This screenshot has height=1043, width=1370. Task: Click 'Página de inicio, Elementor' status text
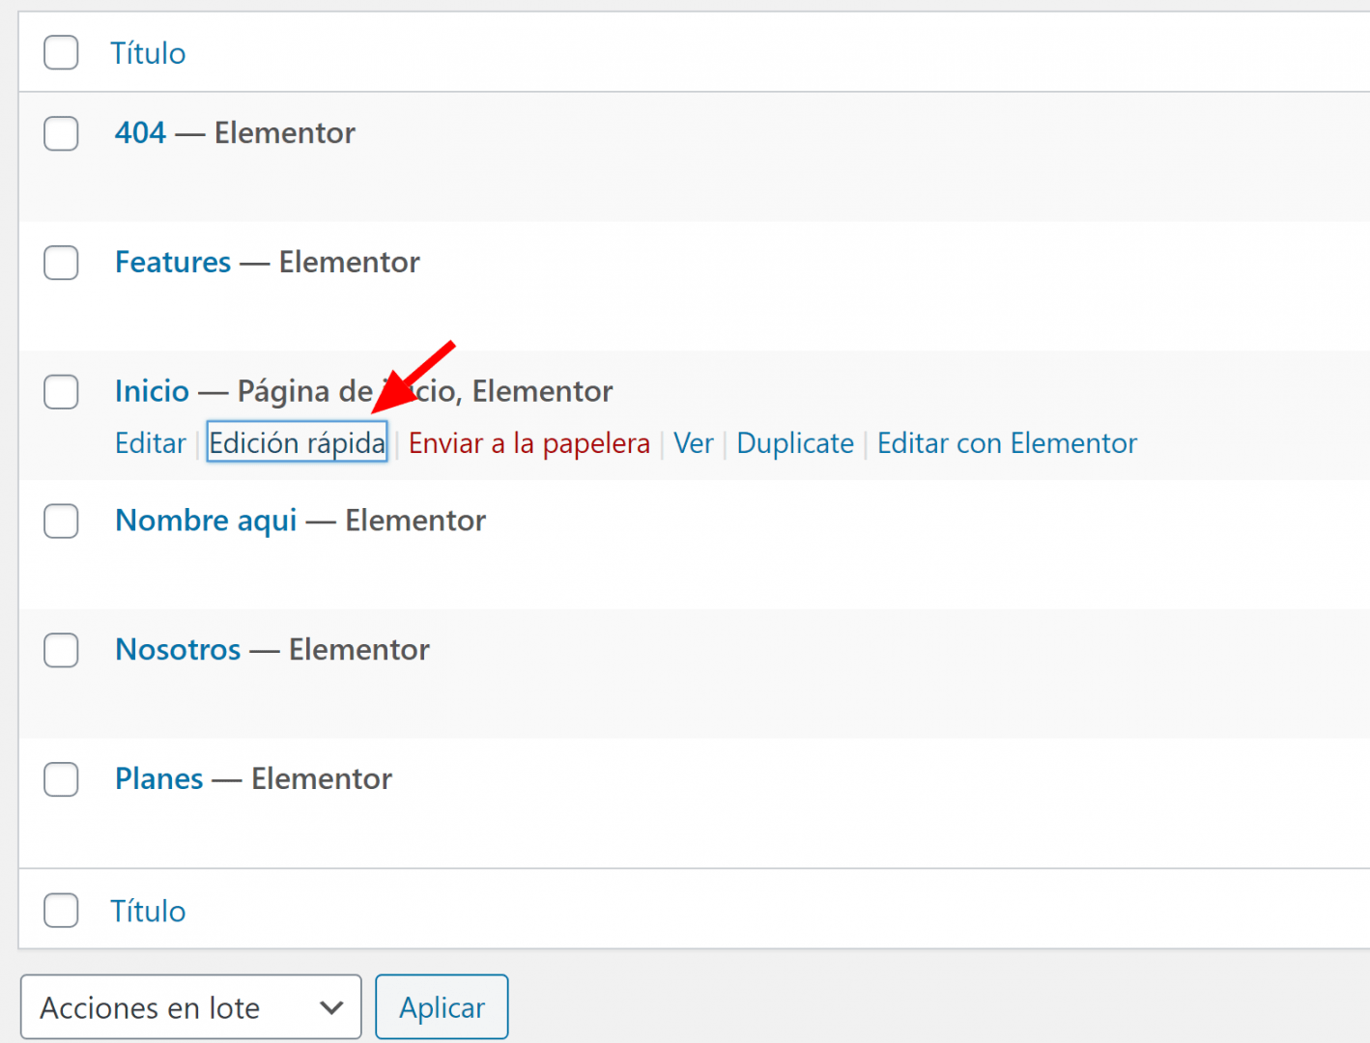(425, 391)
